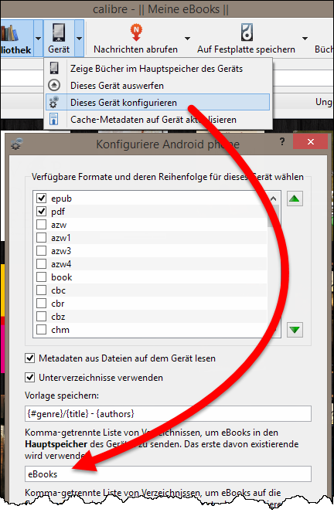
Task: Click the gears icon beside Gerät konfigurieren
Action: click(54, 102)
